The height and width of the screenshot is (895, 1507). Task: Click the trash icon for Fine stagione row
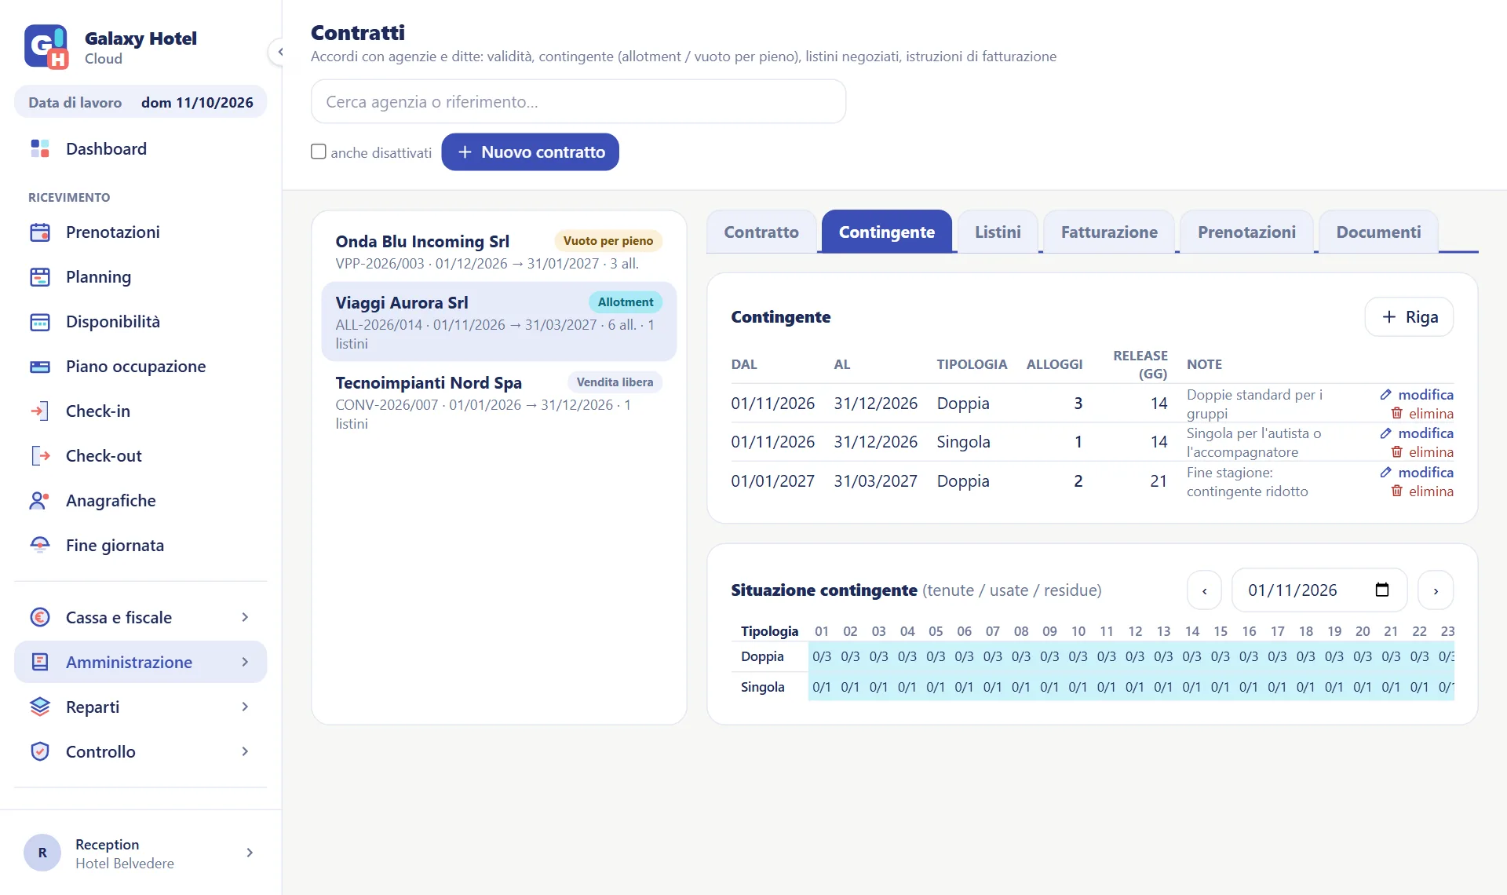coord(1396,491)
